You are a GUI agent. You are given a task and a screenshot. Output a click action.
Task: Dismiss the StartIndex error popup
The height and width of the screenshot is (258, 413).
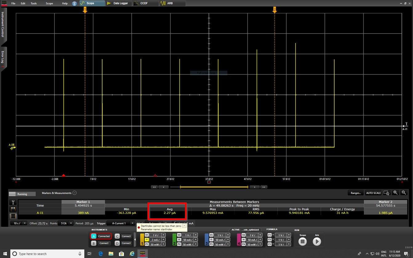point(184,226)
